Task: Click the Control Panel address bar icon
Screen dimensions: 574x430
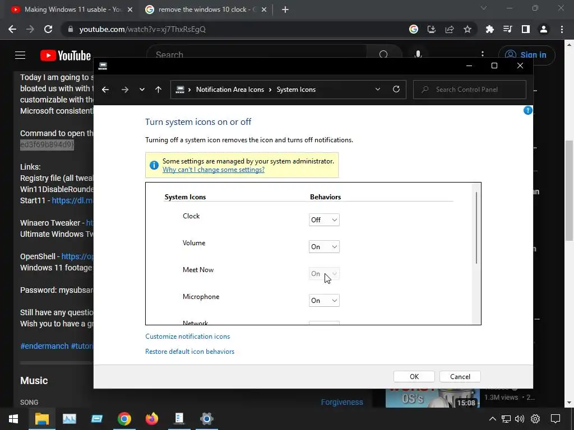Action: click(180, 90)
